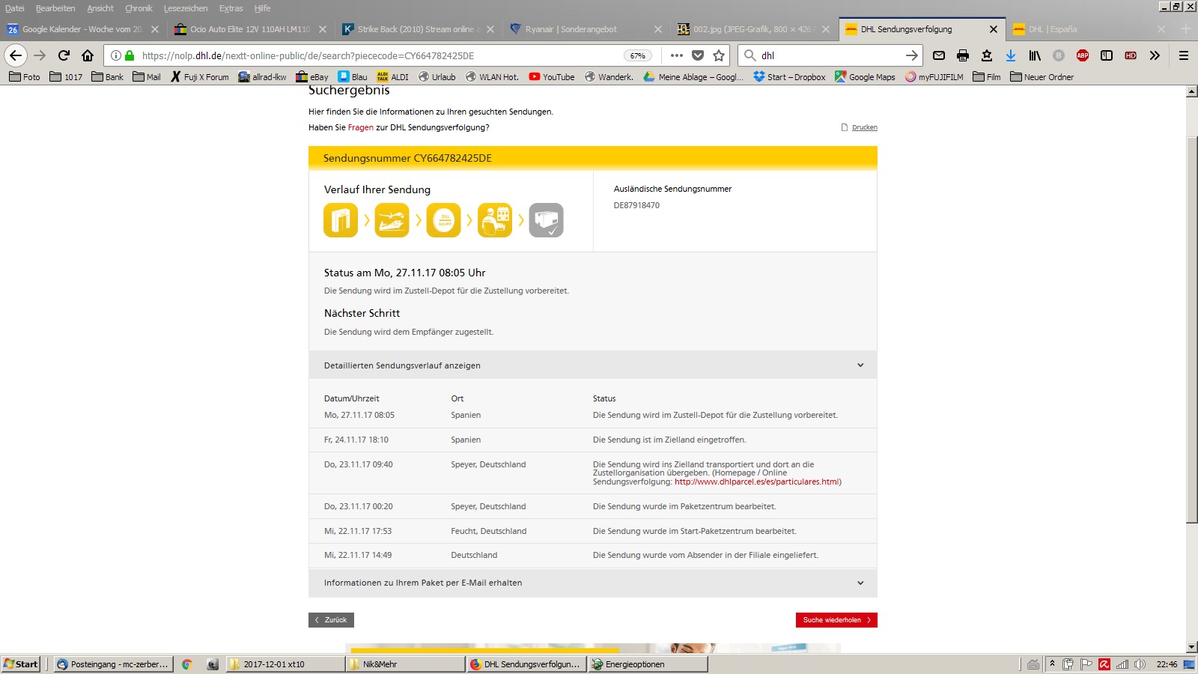Click the 67% zoom level indicator
This screenshot has width=1198, height=674.
click(x=638, y=55)
